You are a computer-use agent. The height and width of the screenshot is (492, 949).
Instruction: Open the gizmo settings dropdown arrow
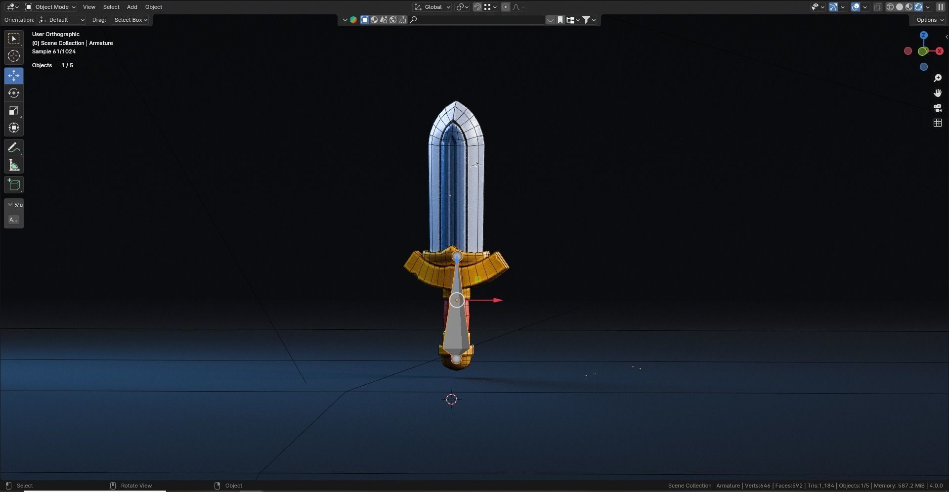pos(843,7)
